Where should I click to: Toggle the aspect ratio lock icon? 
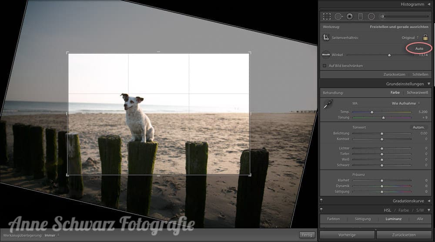coord(425,37)
